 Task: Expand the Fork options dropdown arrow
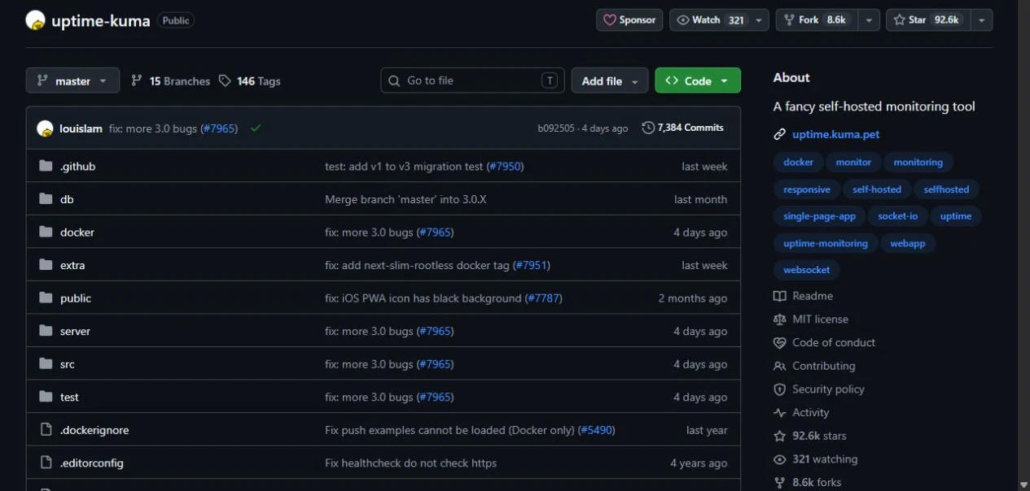pyautogui.click(x=869, y=20)
